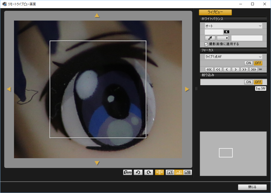The height and width of the screenshot is (193, 271).
Task: Set magnification to x5
Action: coord(179,172)
